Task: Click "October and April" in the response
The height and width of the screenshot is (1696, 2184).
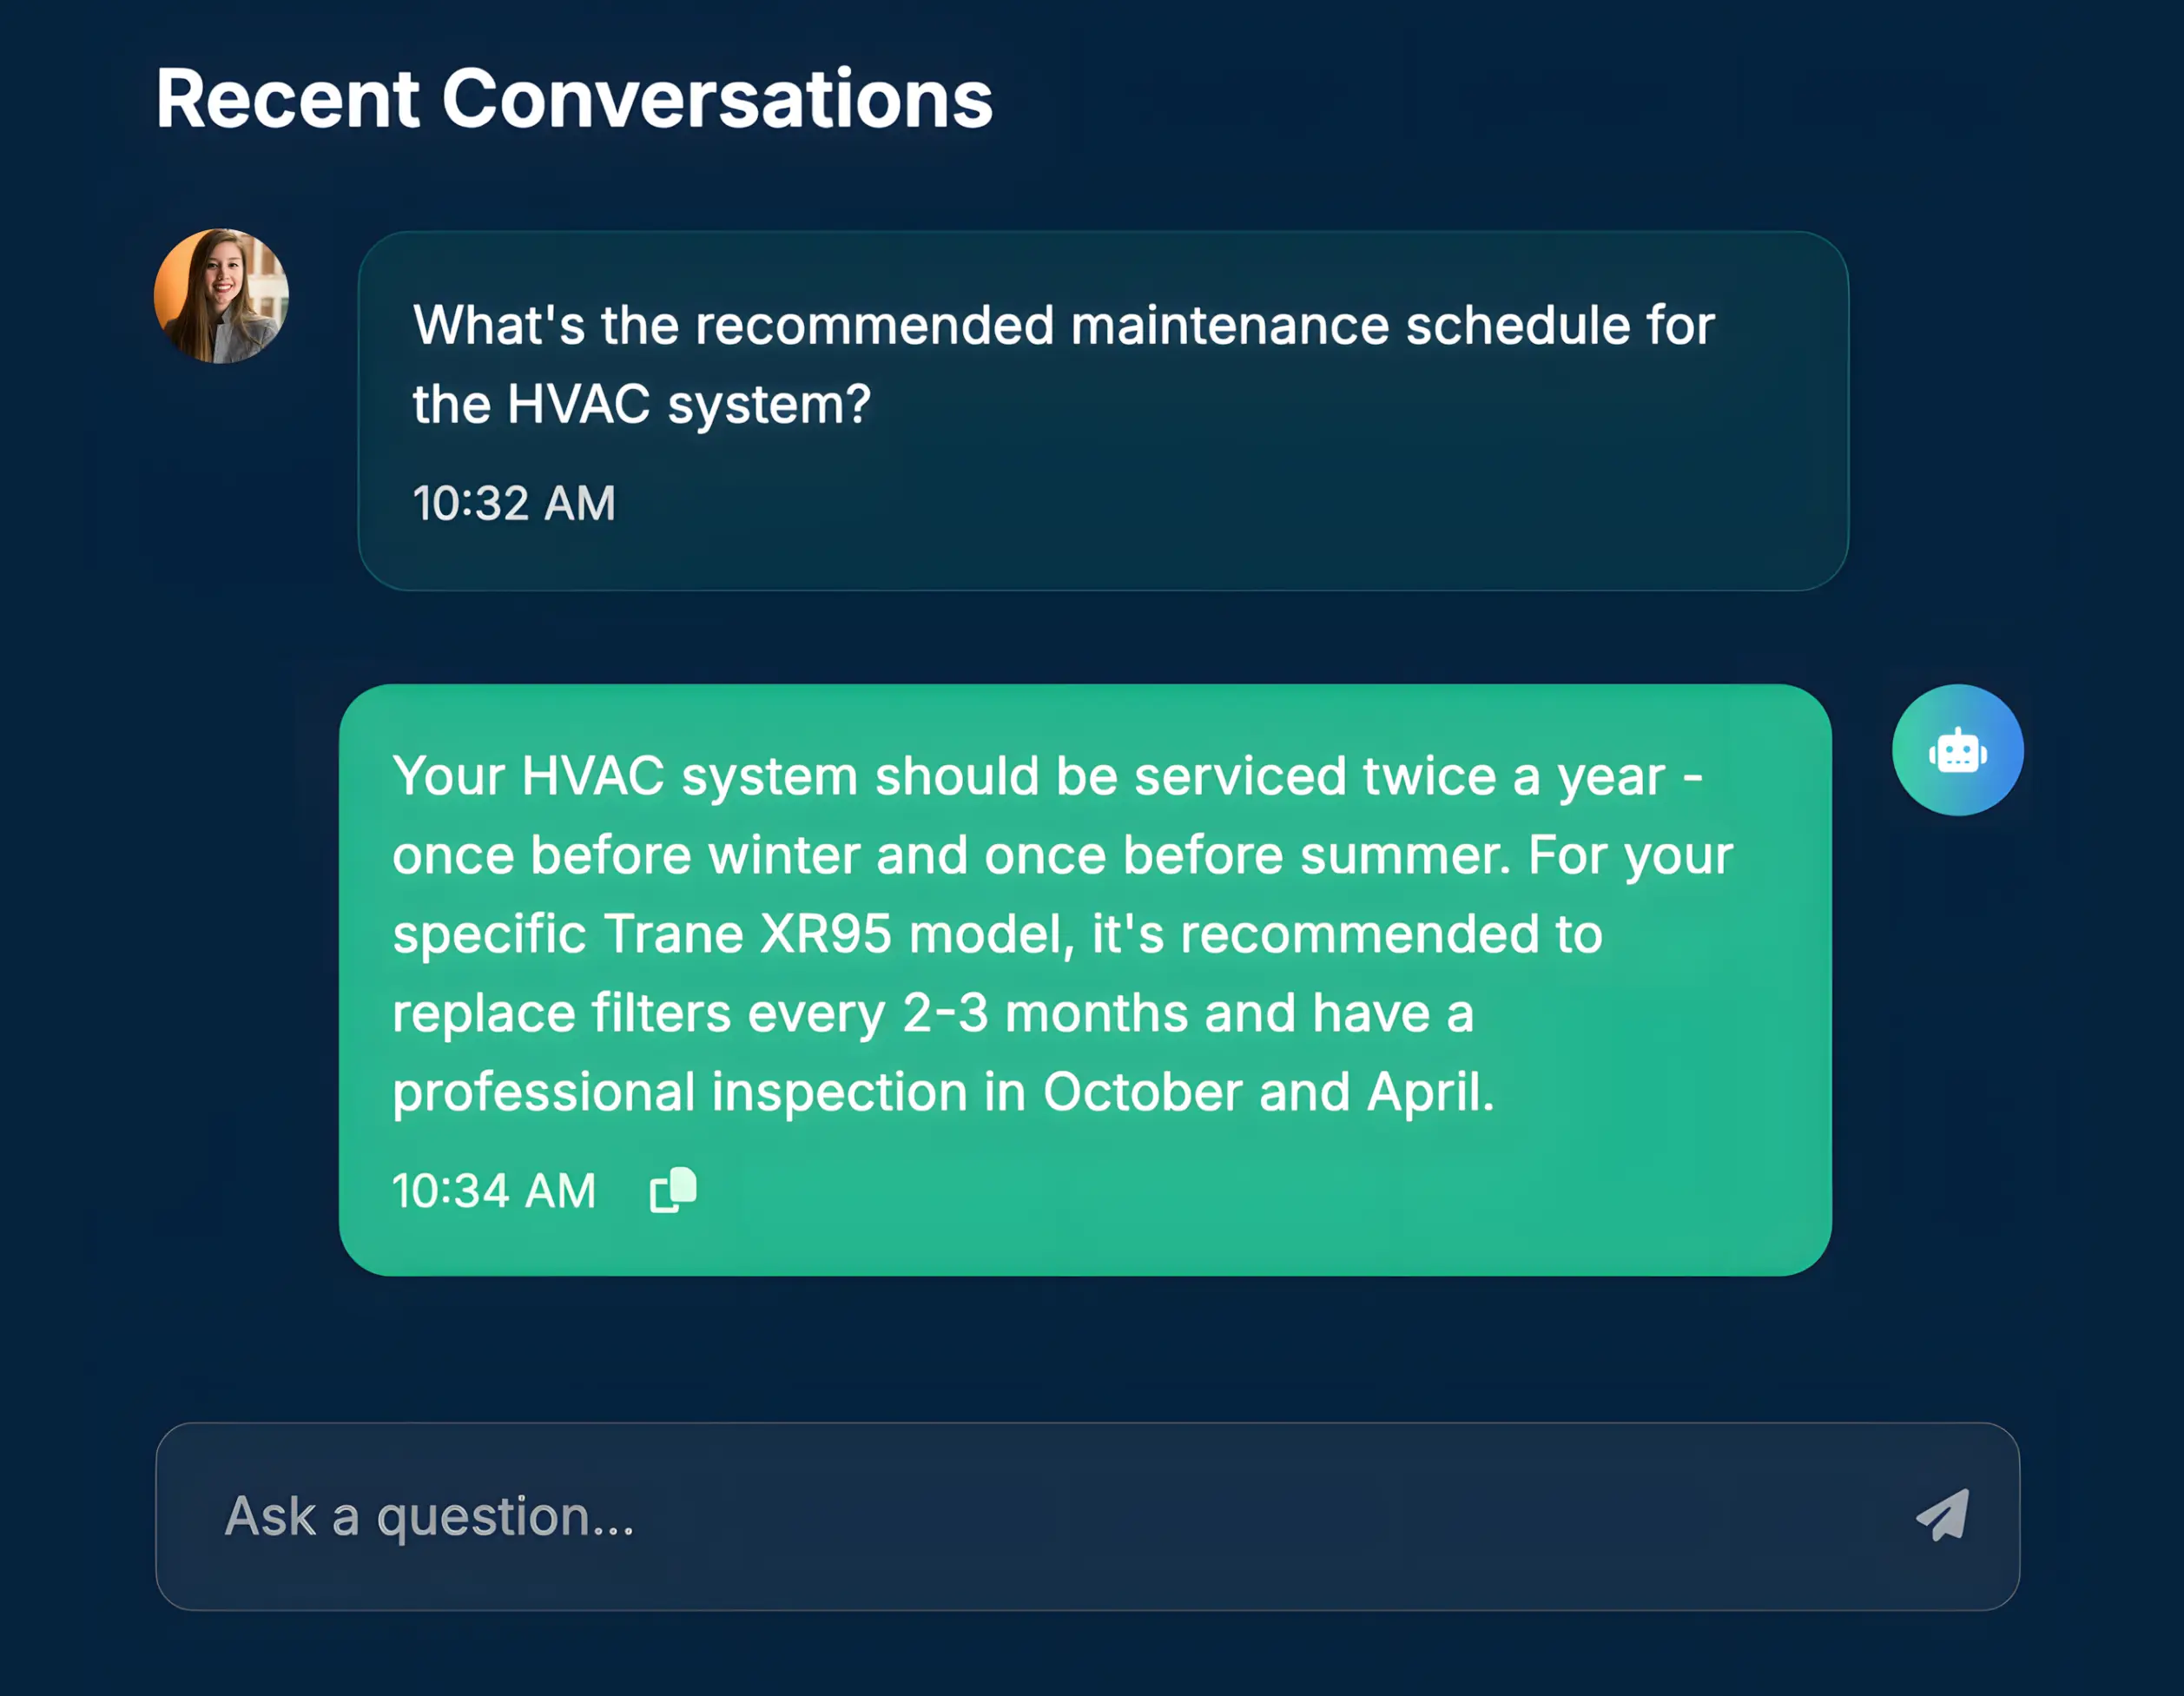Action: point(1268,1092)
